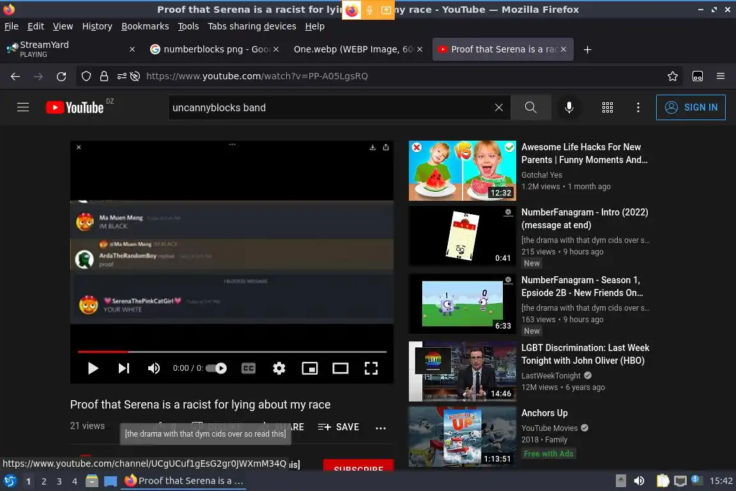Toggle the autoplay switch in player
Image resolution: width=736 pixels, height=491 pixels.
[x=217, y=368]
